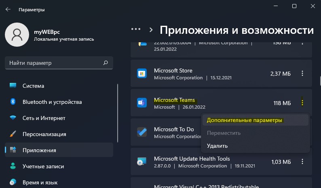Click the Система monitor icon
This screenshot has height=188, width=321.
point(13,85)
